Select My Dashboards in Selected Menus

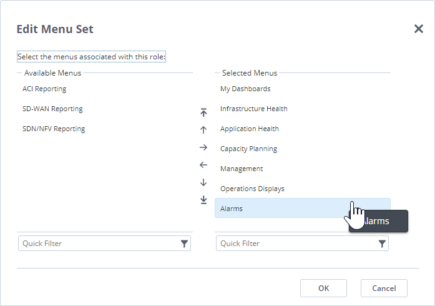pyautogui.click(x=245, y=89)
